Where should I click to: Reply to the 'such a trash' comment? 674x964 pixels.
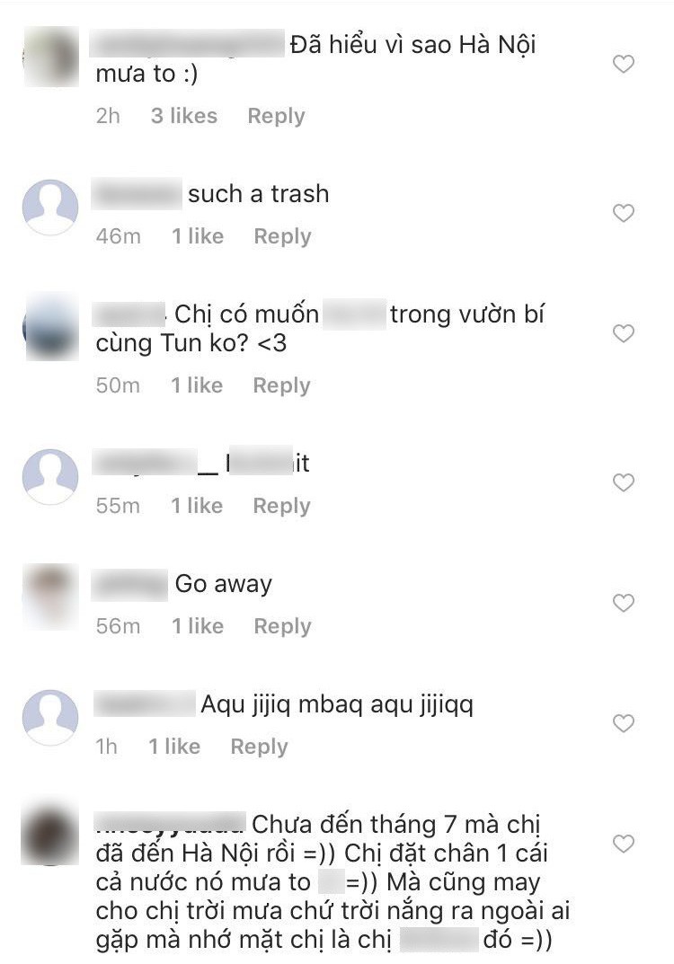[x=282, y=236]
